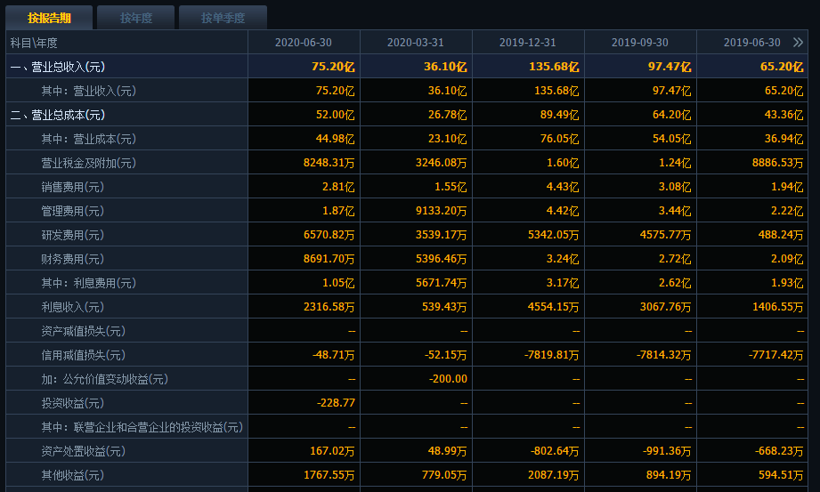This screenshot has height=492, width=820.
Task: Select the 2019-12-31 column header
Action: click(528, 43)
